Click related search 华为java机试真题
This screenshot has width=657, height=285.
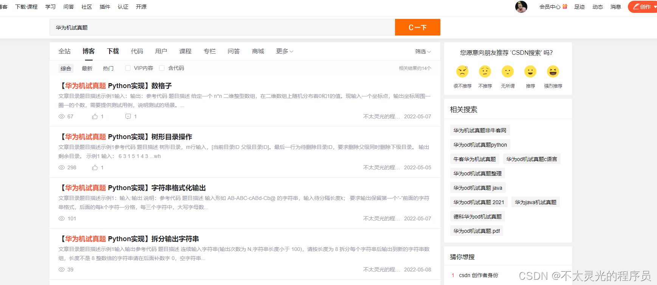[535, 202]
